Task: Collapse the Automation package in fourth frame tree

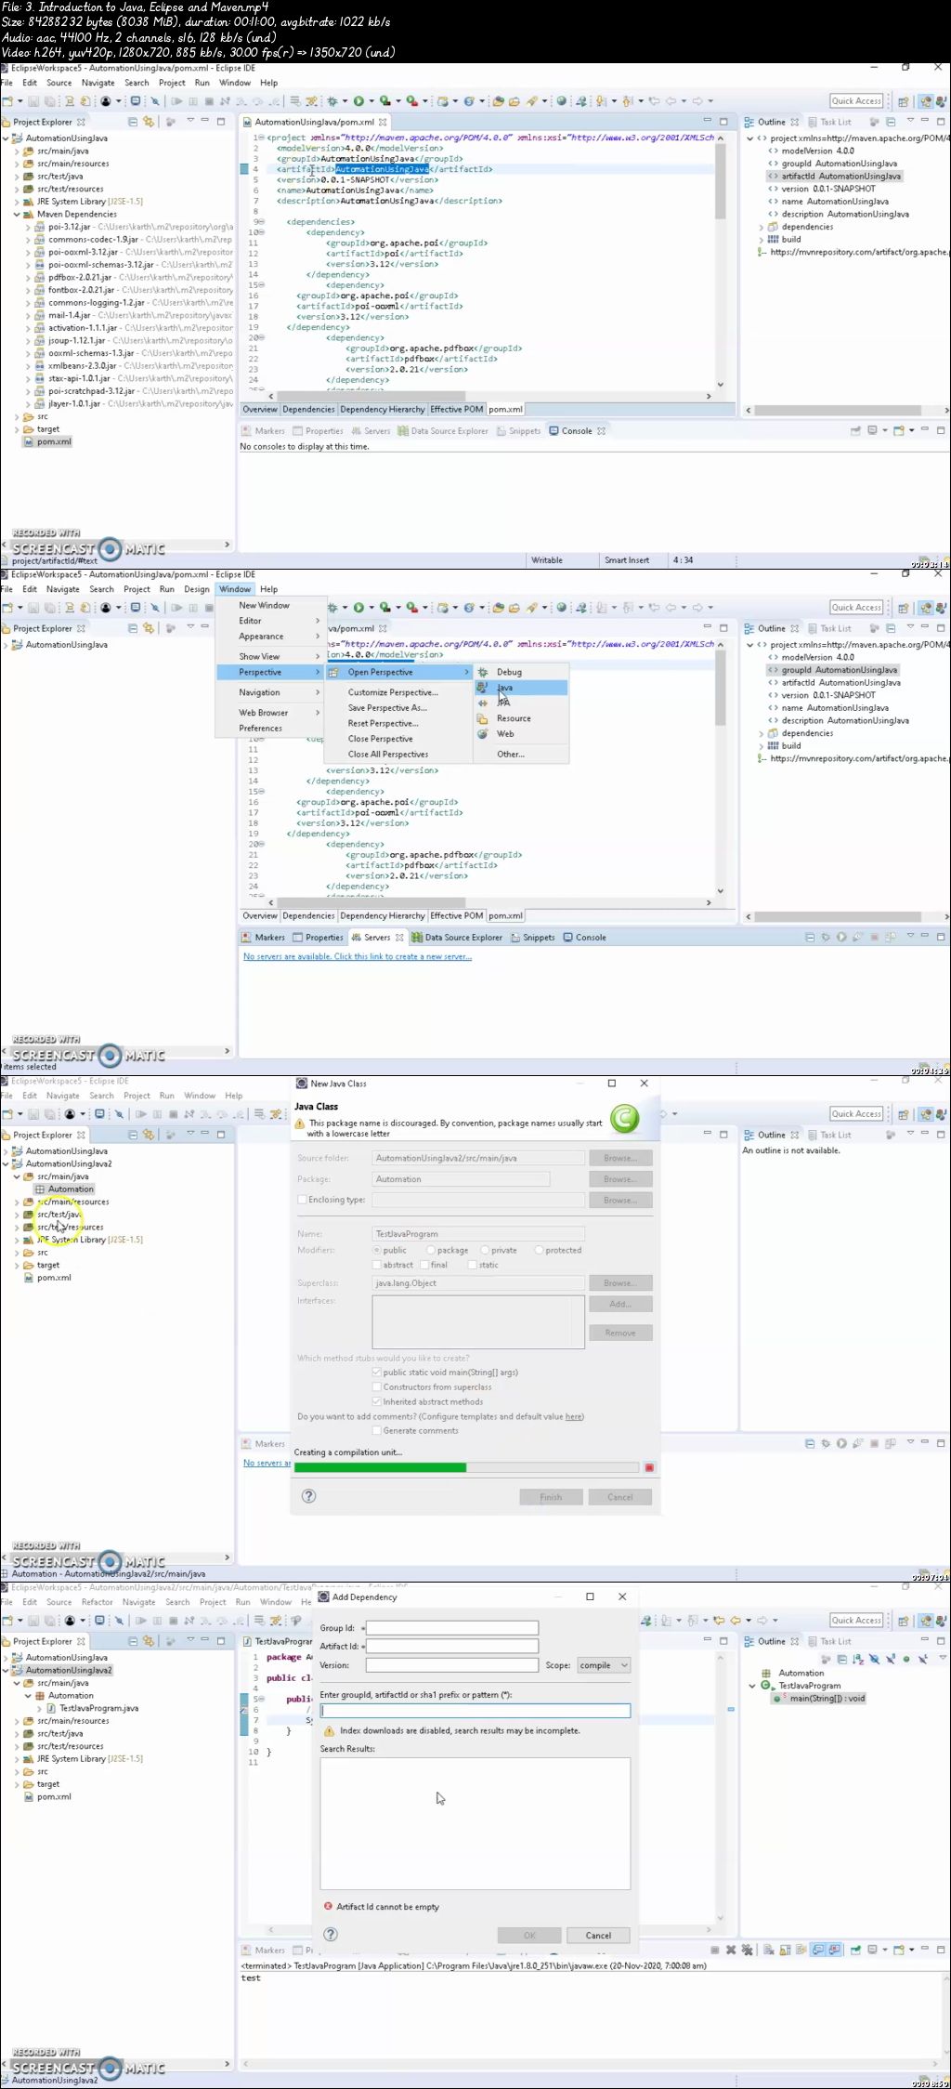Action: pos(28,1696)
